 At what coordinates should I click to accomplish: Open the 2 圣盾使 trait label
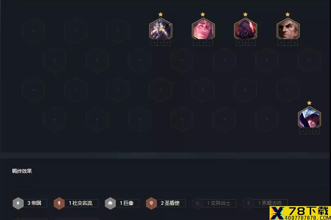tap(171, 203)
